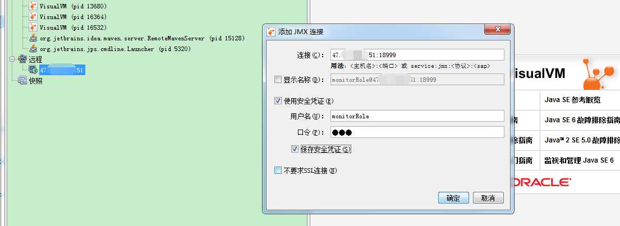
Task: Click the 用户名 field containing monitorRole
Action: point(417,116)
